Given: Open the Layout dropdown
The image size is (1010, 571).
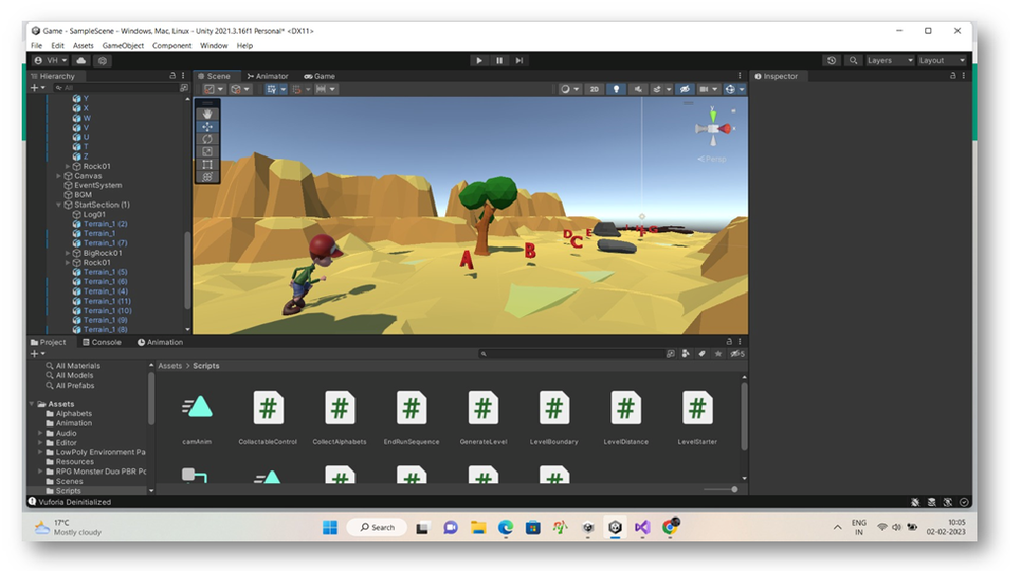Looking at the screenshot, I should click(941, 60).
